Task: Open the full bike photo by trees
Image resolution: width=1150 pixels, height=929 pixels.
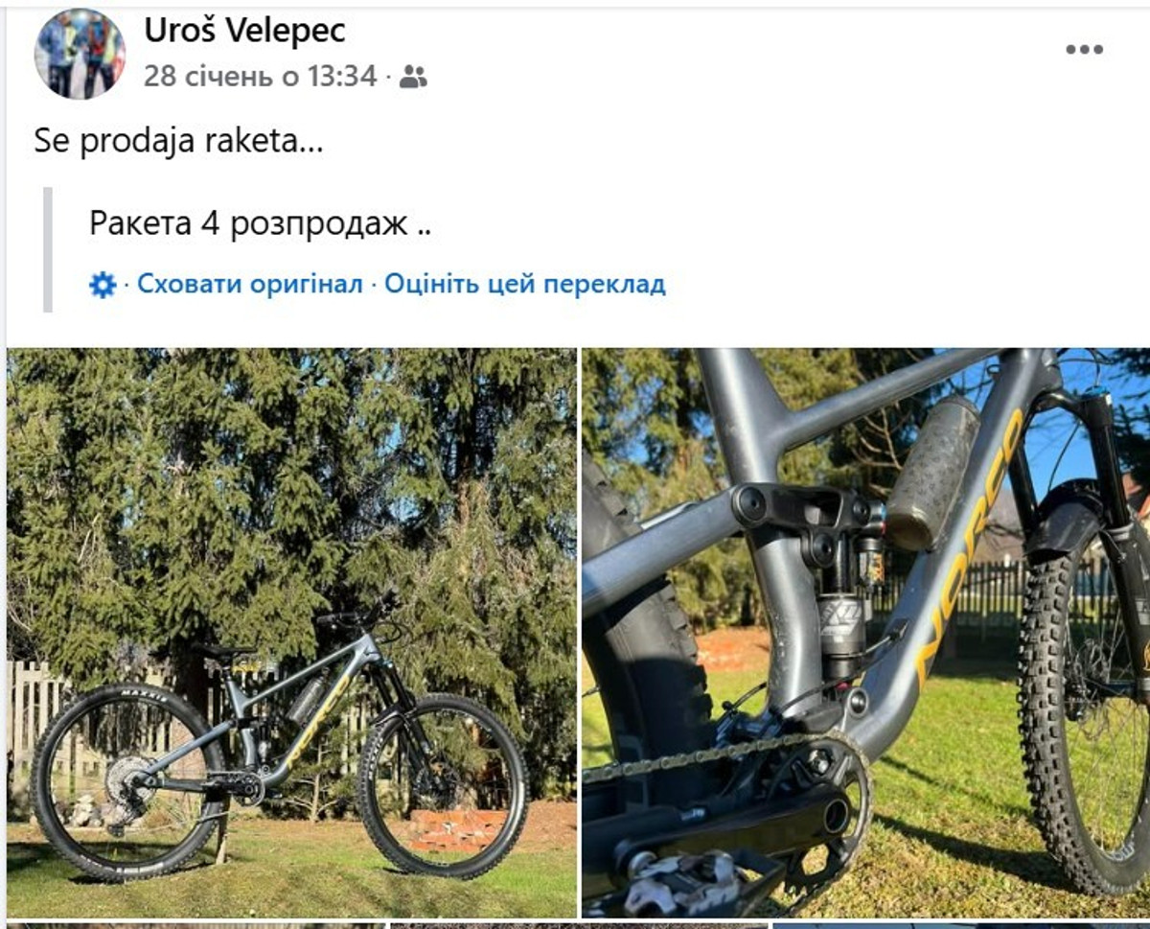Action: [x=292, y=633]
